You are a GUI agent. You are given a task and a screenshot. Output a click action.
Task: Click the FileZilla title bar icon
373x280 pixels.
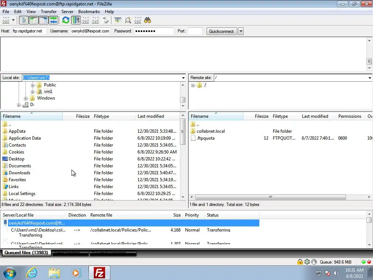tap(4, 4)
